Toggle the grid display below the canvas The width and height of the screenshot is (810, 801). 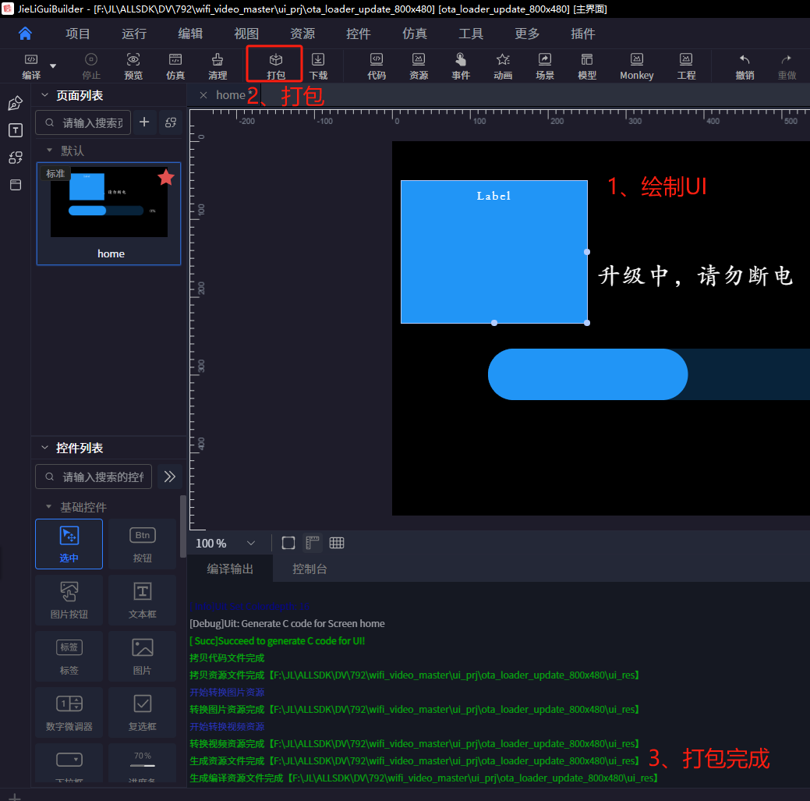pyautogui.click(x=337, y=543)
